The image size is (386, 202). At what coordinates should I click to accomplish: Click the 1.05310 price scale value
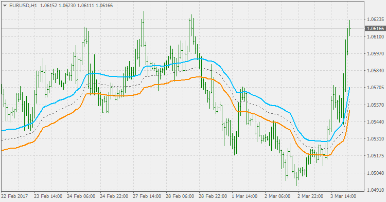[375, 139]
